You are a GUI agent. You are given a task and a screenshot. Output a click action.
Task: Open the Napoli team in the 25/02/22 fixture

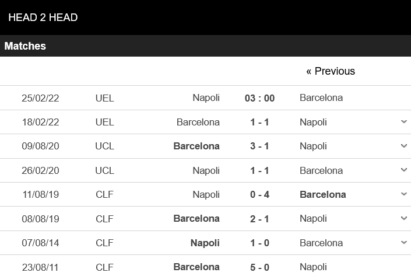(x=206, y=98)
